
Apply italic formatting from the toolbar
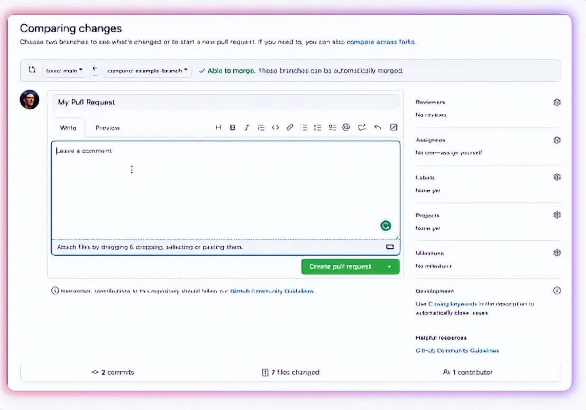[246, 127]
